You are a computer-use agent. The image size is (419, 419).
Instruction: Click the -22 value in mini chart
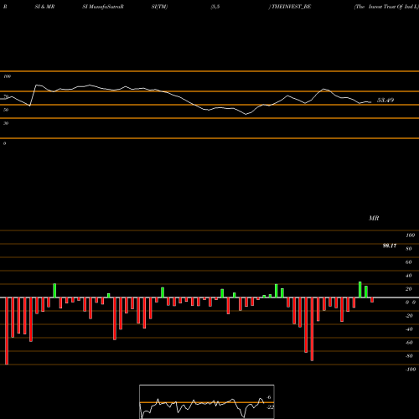click(x=270, y=407)
